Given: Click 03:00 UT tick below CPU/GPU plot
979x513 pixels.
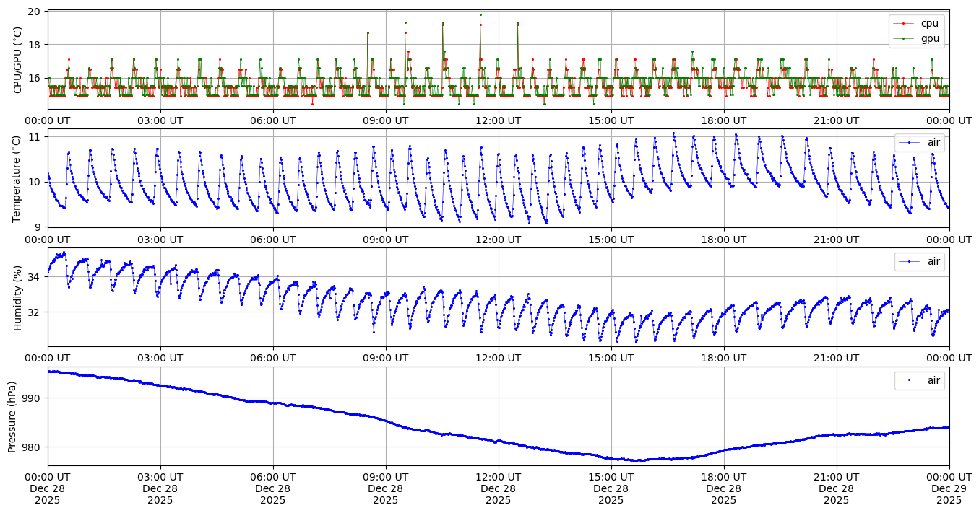Looking at the screenshot, I should coord(160,121).
